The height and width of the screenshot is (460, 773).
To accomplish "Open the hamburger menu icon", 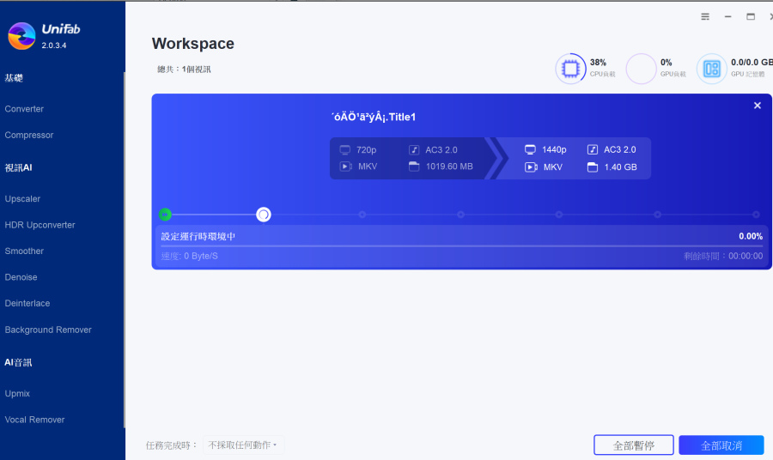I will [705, 16].
